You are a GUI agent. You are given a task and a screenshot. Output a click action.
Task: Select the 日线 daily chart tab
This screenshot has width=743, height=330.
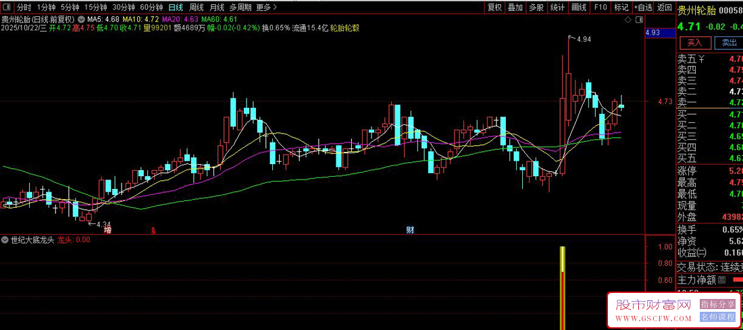click(x=176, y=7)
